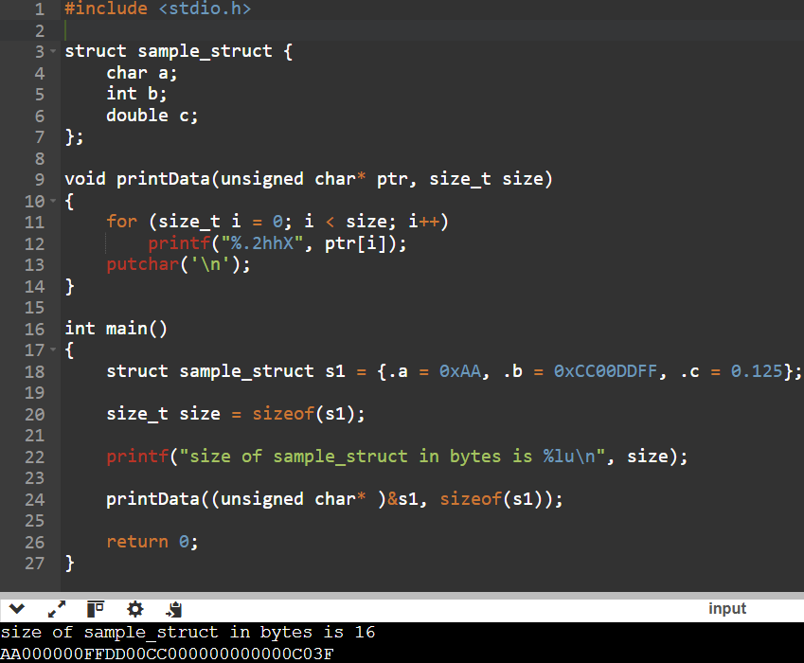Click line number 19 in gutter

[x=34, y=393]
